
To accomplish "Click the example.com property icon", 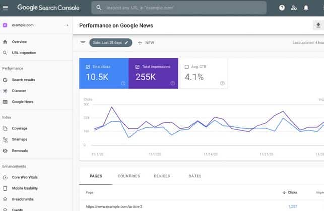I will [x=5, y=25].
